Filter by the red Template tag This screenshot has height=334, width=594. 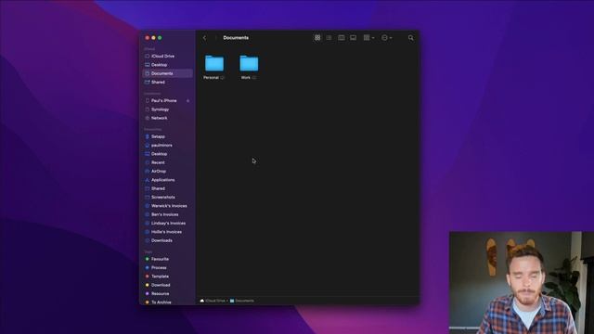point(167,276)
